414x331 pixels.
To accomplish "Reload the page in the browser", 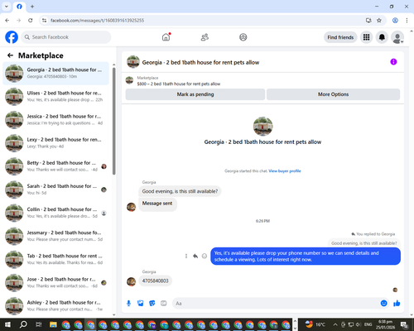I will click(x=31, y=21).
